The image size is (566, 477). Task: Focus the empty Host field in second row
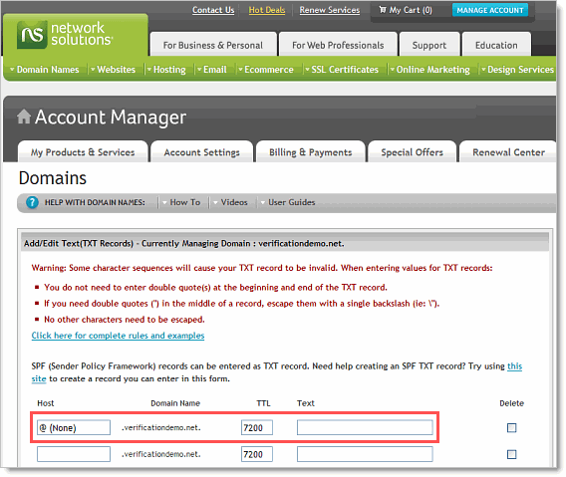(74, 454)
